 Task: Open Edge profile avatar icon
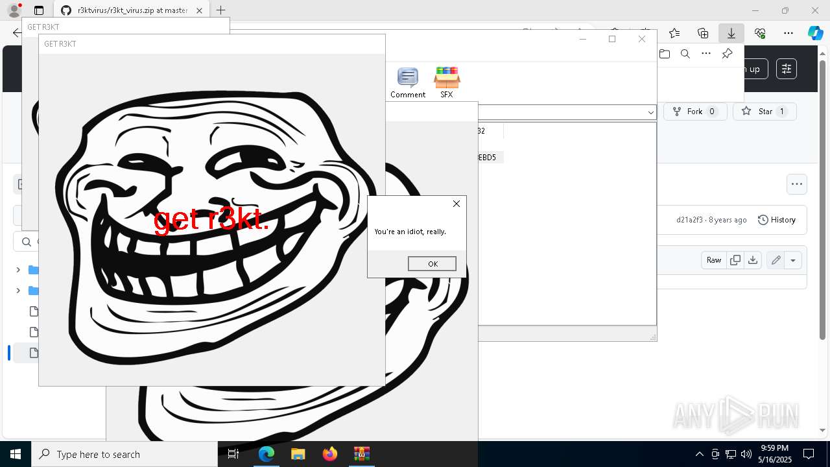click(14, 10)
